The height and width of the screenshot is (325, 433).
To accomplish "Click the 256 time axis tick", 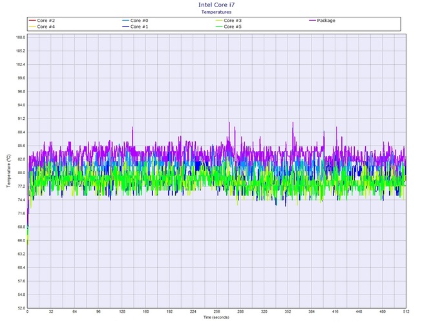I will pos(216,311).
